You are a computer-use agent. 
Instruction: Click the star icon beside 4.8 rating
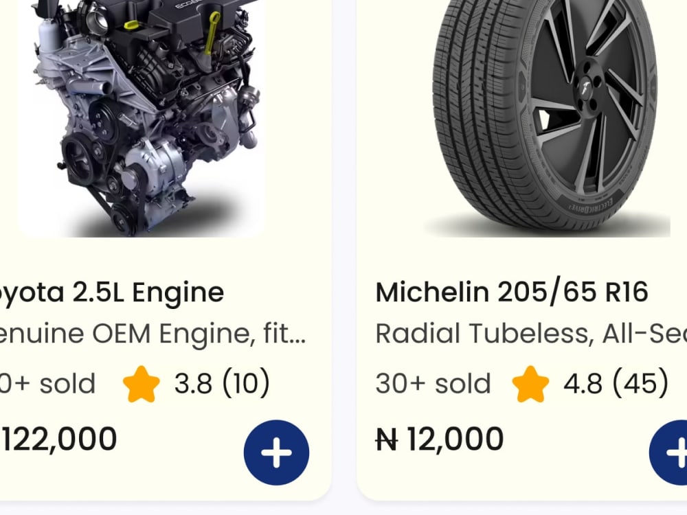coord(530,384)
